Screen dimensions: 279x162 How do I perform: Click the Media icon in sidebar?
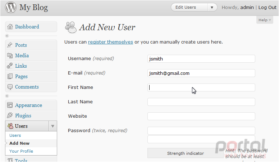(x=10, y=55)
